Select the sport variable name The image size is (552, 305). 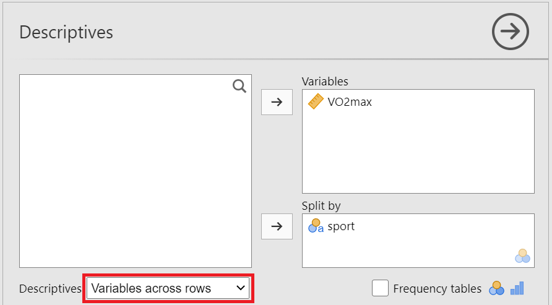click(x=341, y=226)
